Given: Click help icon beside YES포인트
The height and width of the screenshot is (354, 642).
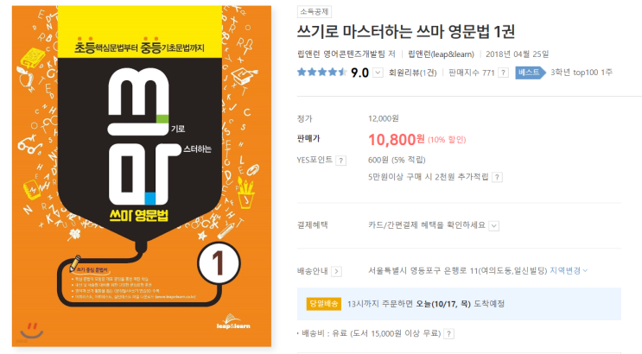Looking at the screenshot, I should 341,161.
